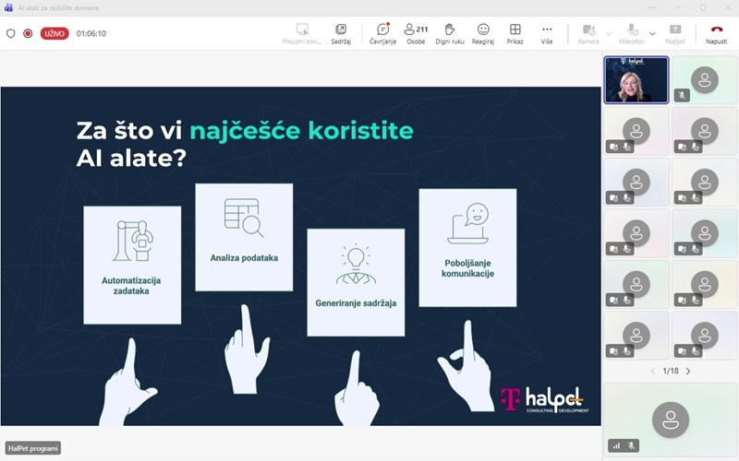Screen dimensions: 739x461
Task: Go to next participants page
Action: click(x=688, y=371)
